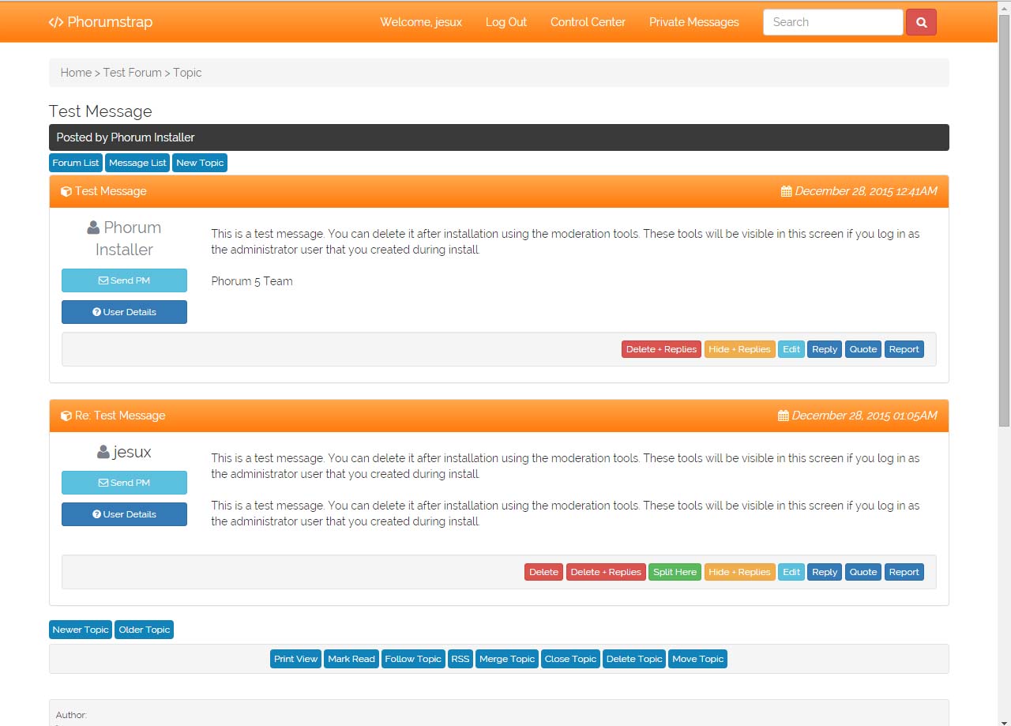
Task: Report the first Test Message
Action: 904,349
